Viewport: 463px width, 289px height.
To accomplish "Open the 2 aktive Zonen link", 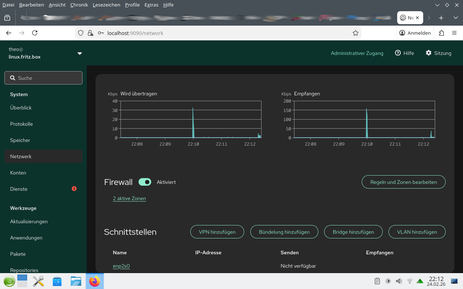I will tap(129, 198).
